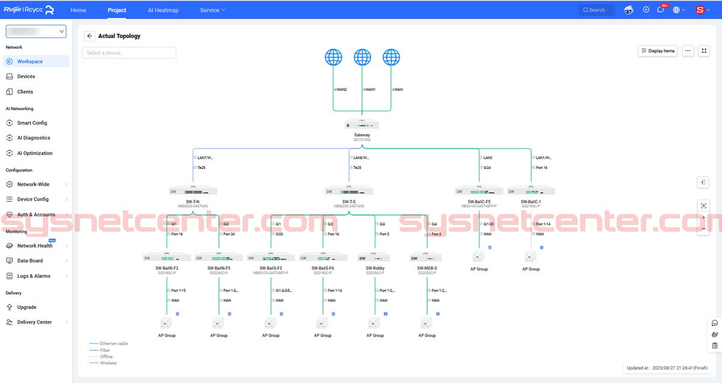Image resolution: width=722 pixels, height=383 pixels.
Task: Click the Select a device input field
Action: [129, 53]
